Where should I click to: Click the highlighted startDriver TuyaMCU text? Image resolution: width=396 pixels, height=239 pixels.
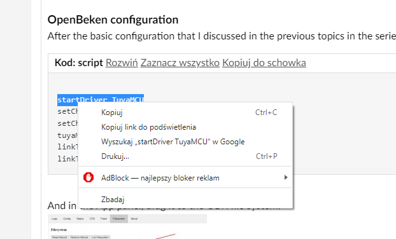101,99
